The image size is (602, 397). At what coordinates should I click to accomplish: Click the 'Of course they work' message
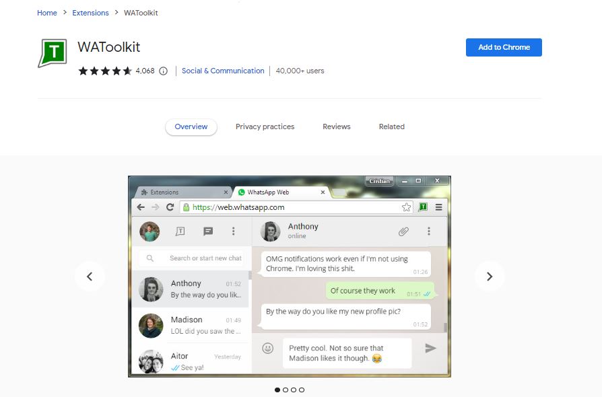click(x=380, y=291)
